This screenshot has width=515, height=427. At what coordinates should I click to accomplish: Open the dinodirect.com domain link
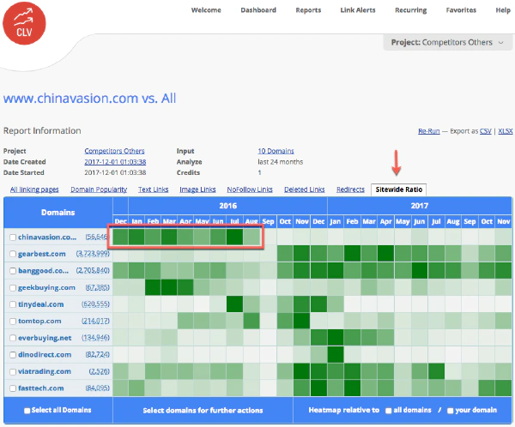tap(45, 354)
